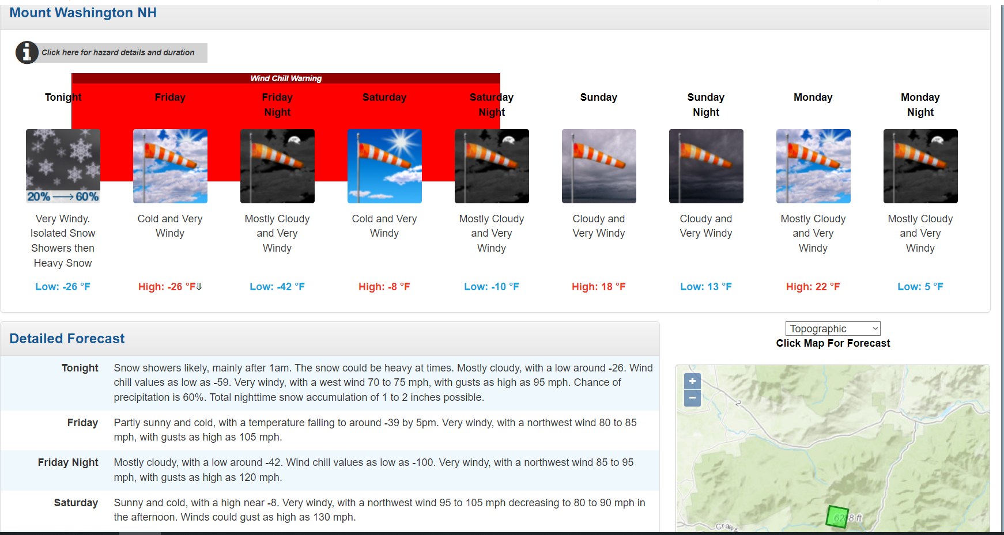Viewport: 1004px width, 535px height.
Task: Click the hazard info circle icon
Action: (x=27, y=52)
